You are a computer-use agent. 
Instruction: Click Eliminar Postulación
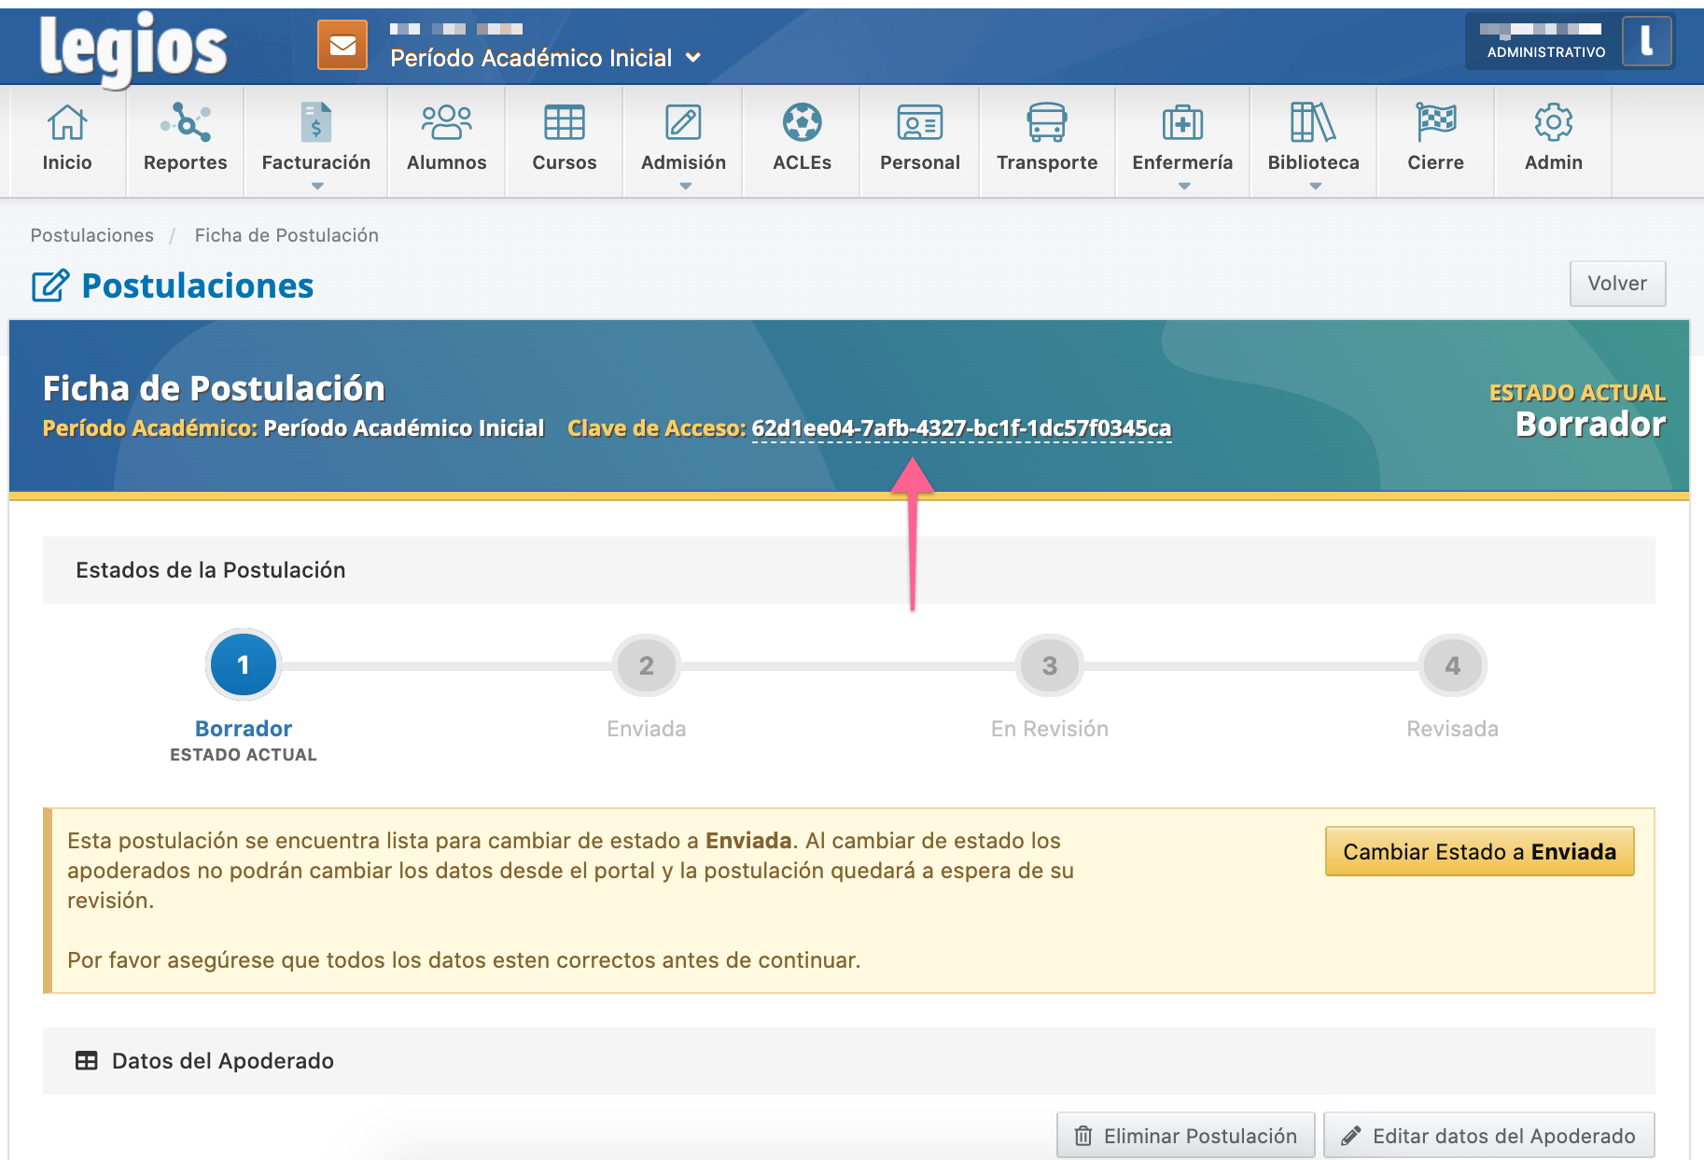(1185, 1136)
